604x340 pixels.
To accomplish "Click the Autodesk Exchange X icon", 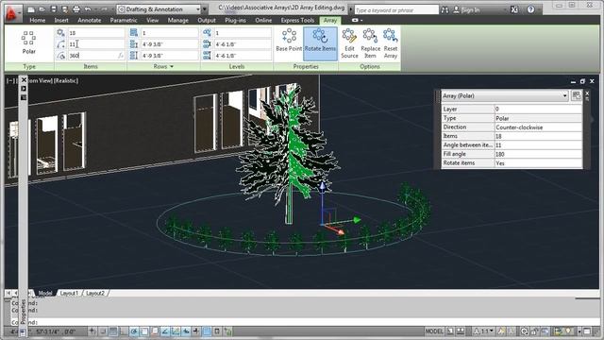I will point(514,9).
